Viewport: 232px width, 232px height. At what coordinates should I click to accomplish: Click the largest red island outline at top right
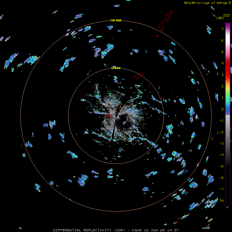point(168,16)
